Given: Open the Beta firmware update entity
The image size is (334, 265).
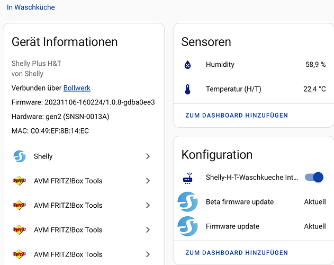Looking at the screenshot, I should click(x=240, y=202).
